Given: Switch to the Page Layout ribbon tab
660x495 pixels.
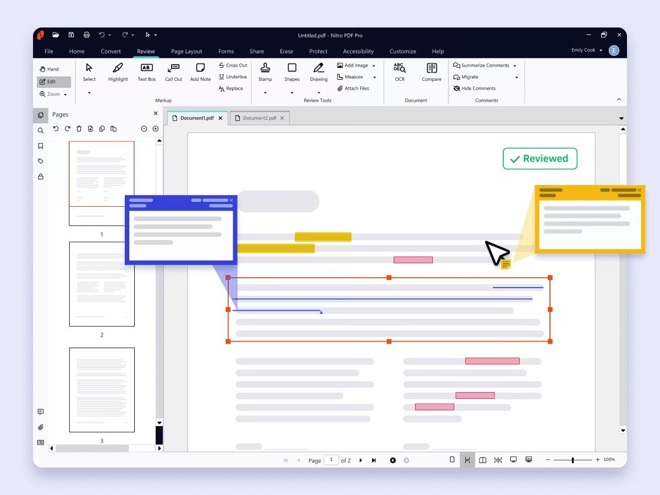Looking at the screenshot, I should 186,51.
